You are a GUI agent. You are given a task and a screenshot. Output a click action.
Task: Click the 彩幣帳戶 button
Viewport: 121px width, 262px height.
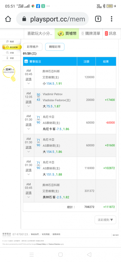32,47
